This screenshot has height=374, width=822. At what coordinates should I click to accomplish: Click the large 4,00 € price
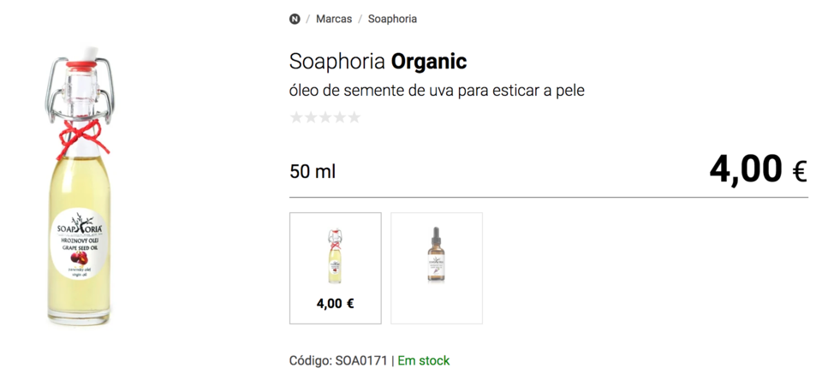758,169
